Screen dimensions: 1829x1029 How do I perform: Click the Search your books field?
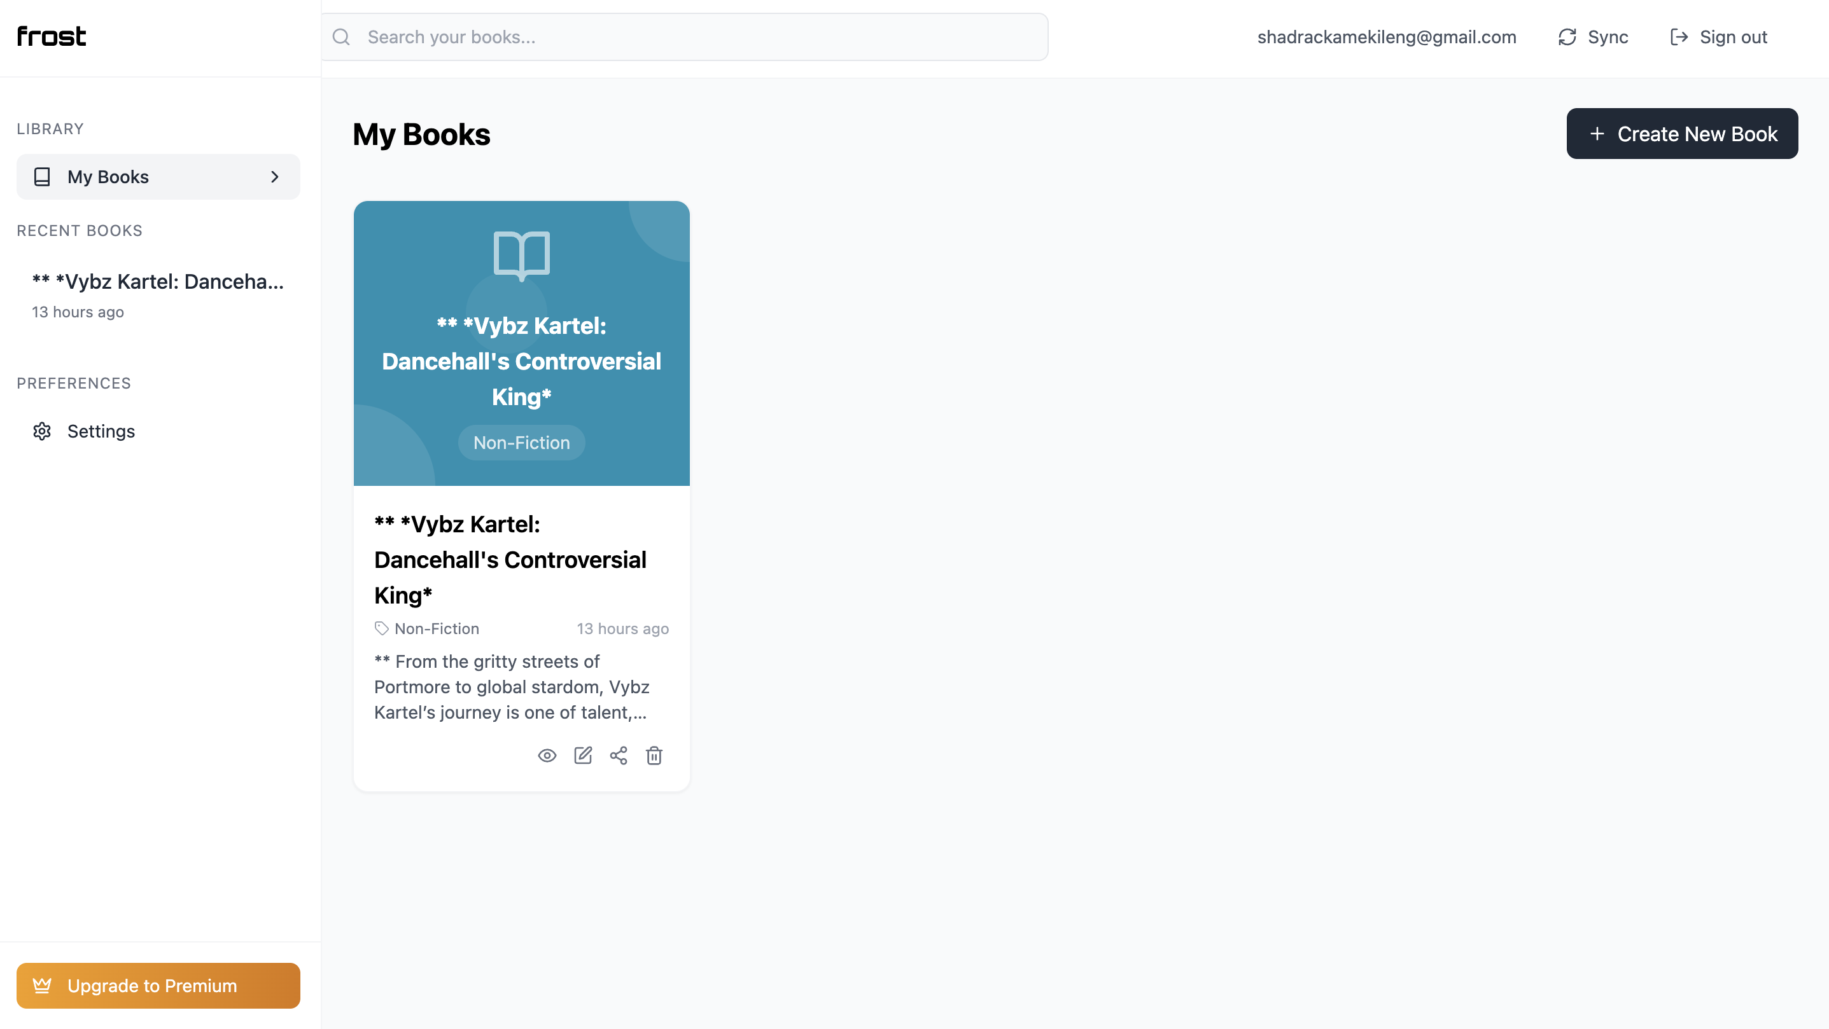coord(696,37)
